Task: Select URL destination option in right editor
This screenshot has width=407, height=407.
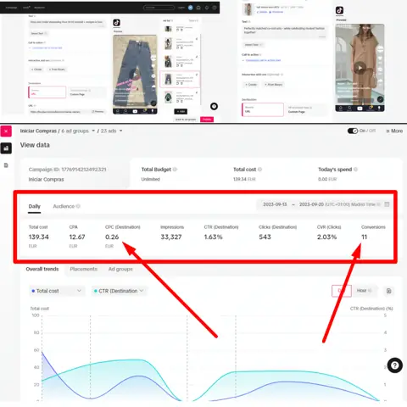Action: coord(263,109)
